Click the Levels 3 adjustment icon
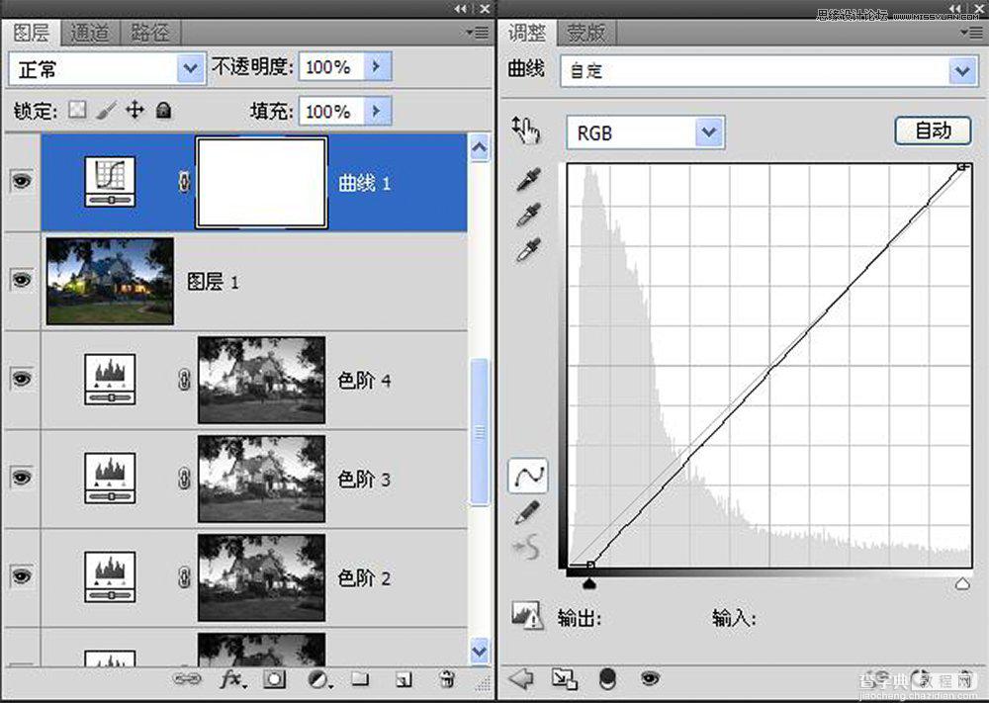The height and width of the screenshot is (703, 989). coord(110,478)
